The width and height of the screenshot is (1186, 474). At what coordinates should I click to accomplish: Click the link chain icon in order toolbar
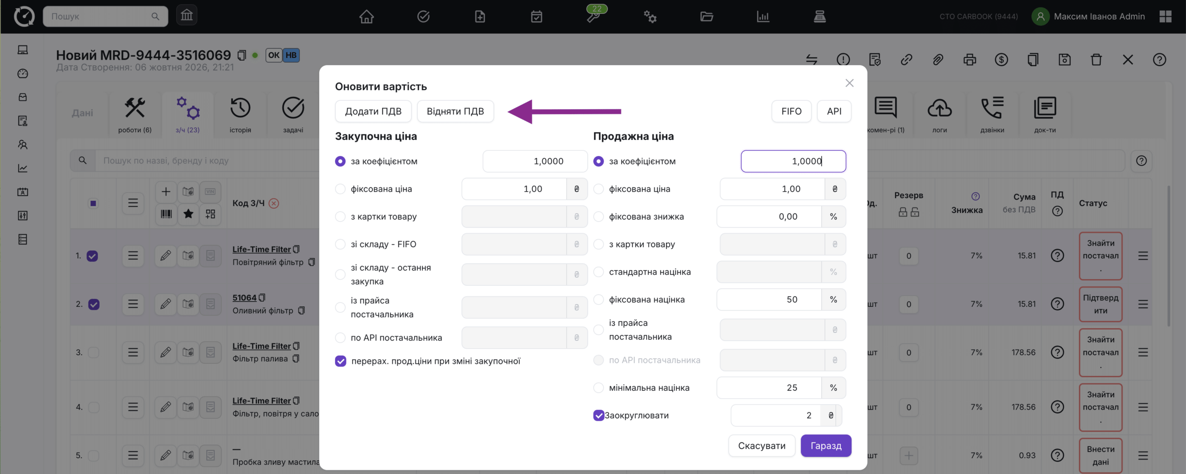[907, 59]
